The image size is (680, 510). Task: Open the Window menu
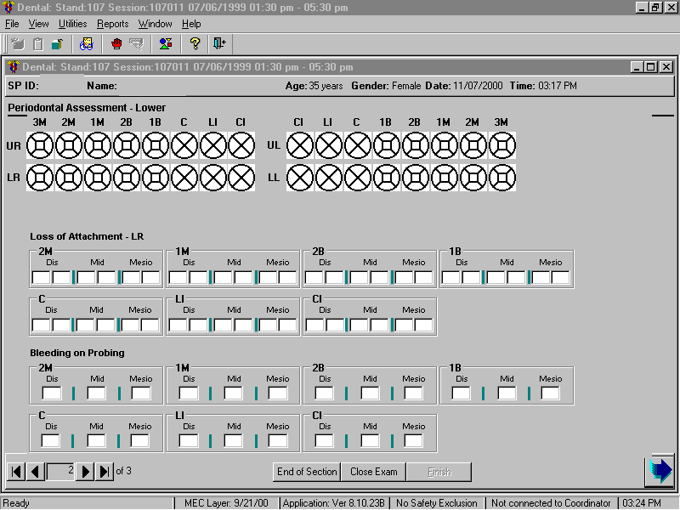point(155,24)
